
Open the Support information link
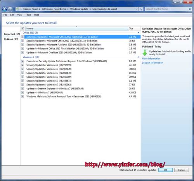(152, 63)
